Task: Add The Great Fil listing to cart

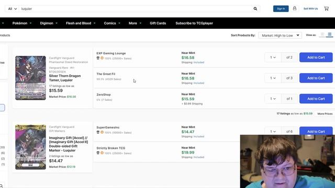Action: tap(316, 78)
